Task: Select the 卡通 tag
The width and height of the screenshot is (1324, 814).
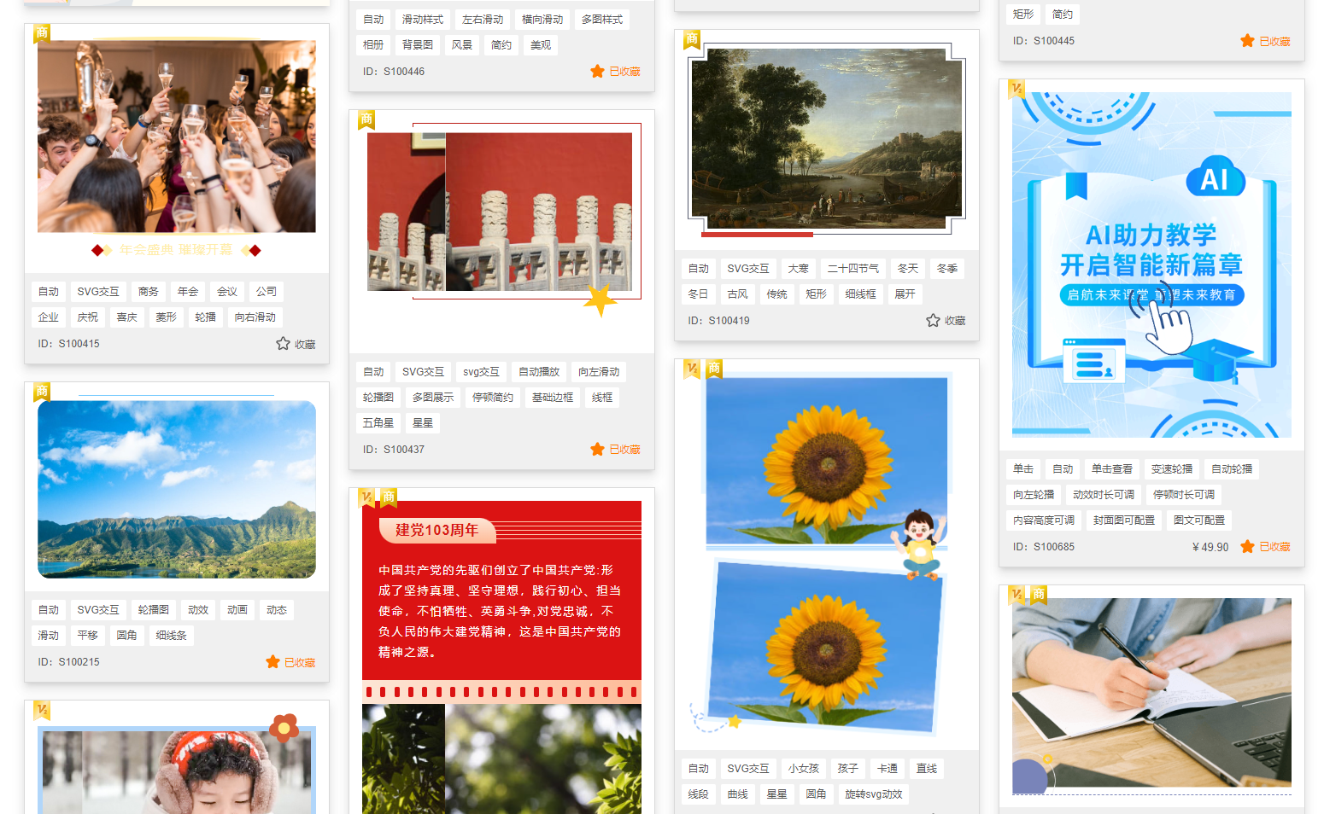Action: pos(887,768)
